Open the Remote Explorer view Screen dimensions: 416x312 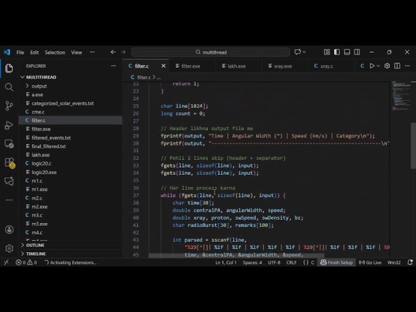(x=9, y=144)
